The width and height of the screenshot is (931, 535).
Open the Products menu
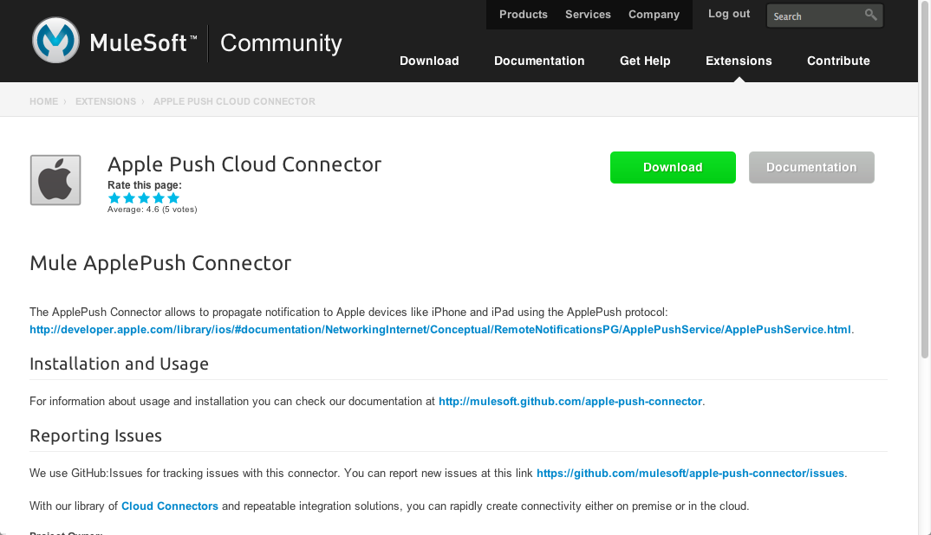click(x=524, y=15)
